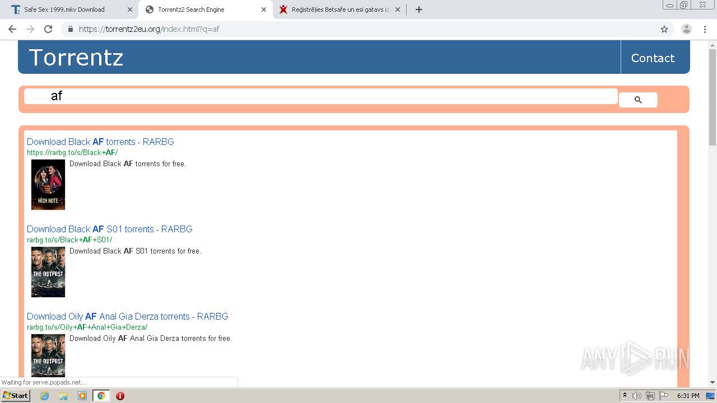Go forward in browser history
The image size is (717, 403).
(x=30, y=29)
